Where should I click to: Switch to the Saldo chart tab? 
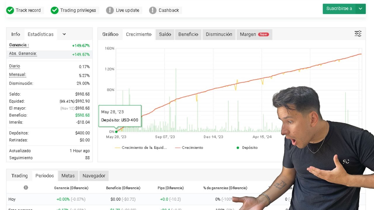165,34
